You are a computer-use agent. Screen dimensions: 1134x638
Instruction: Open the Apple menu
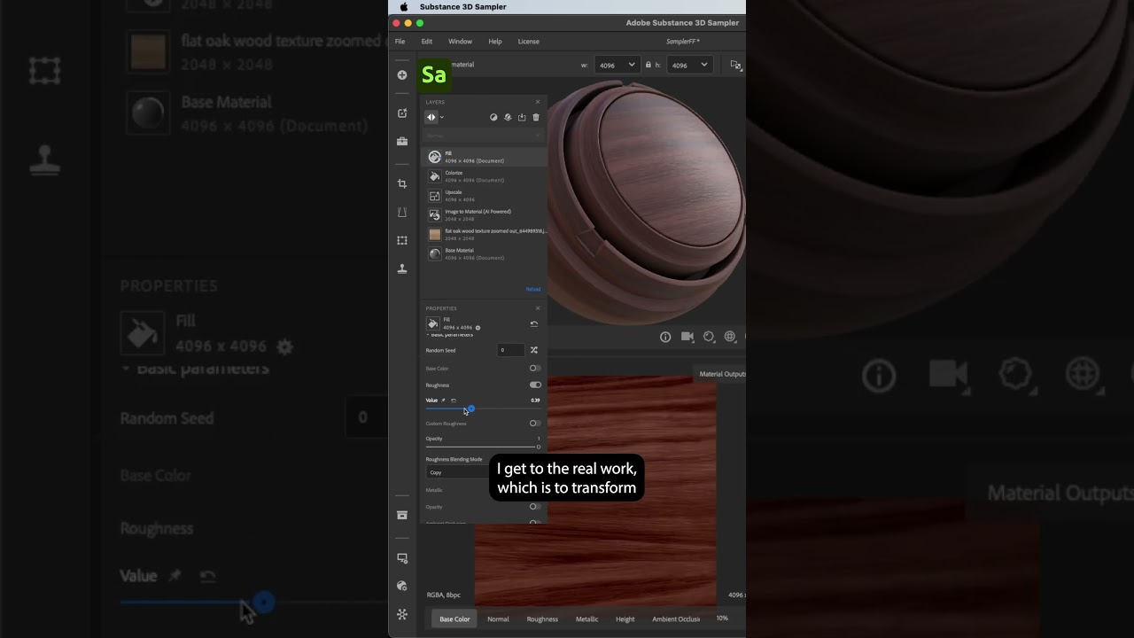404,7
